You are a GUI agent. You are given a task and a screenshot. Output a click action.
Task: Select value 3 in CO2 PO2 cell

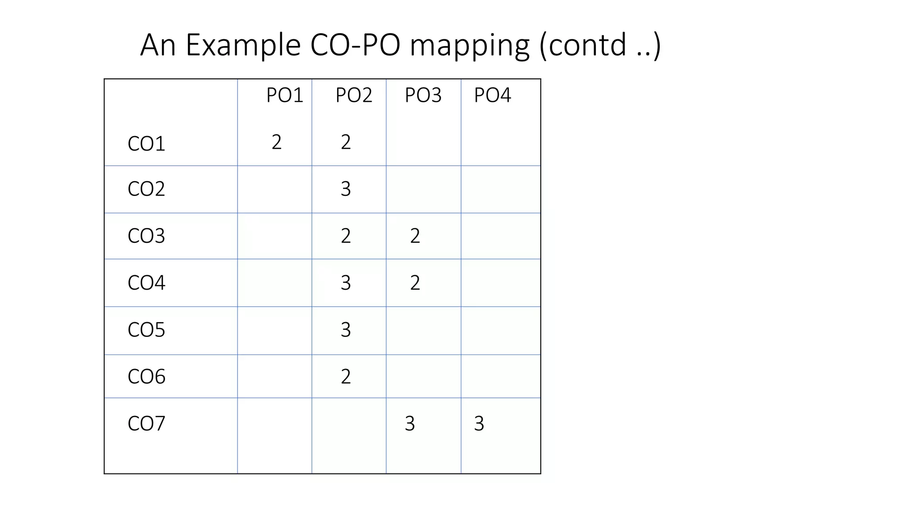pos(346,189)
